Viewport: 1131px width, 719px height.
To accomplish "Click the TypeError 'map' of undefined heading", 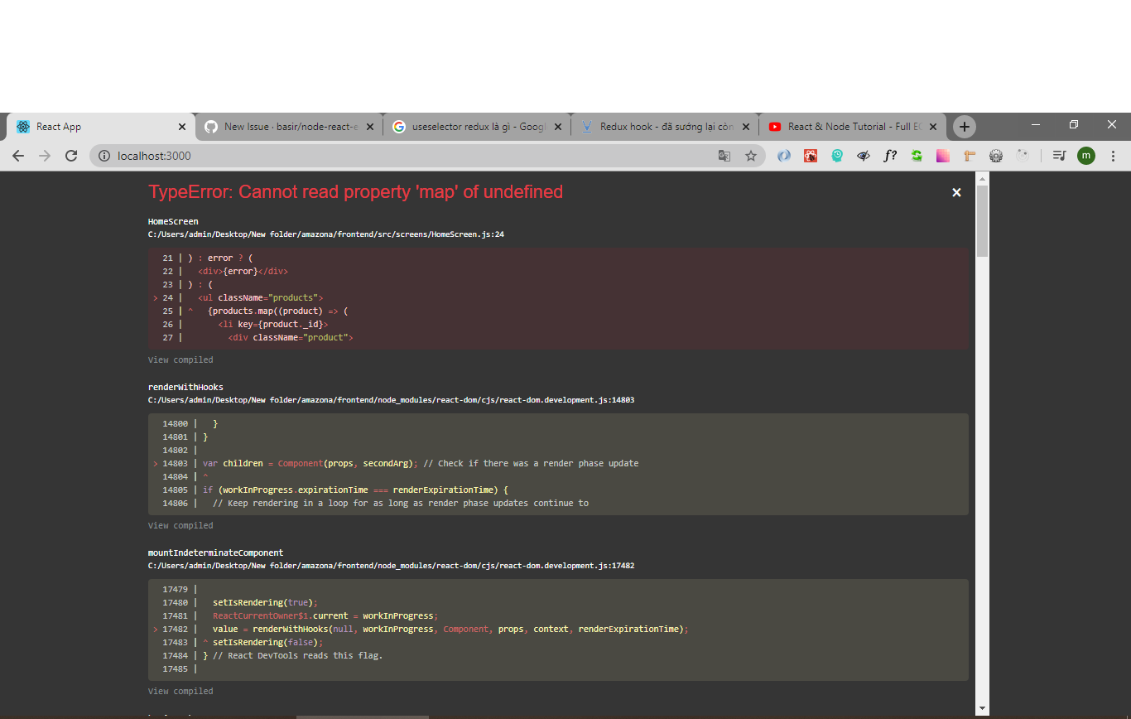I will tap(355, 192).
